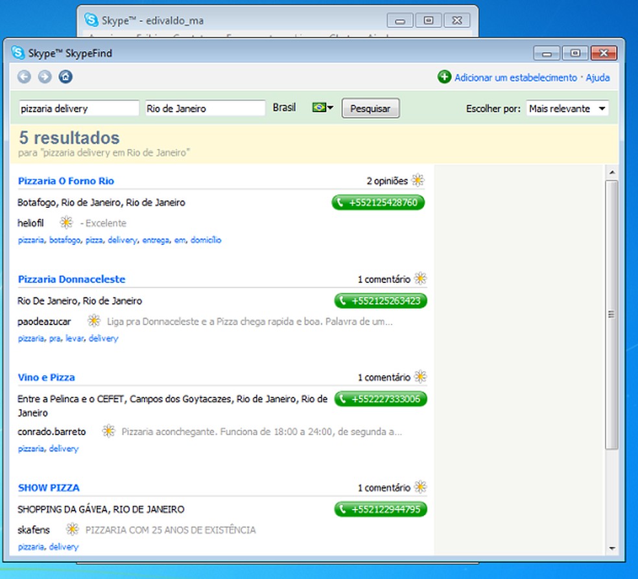638x579 pixels.
Task: Select the entrega tag link
Action: coord(156,240)
